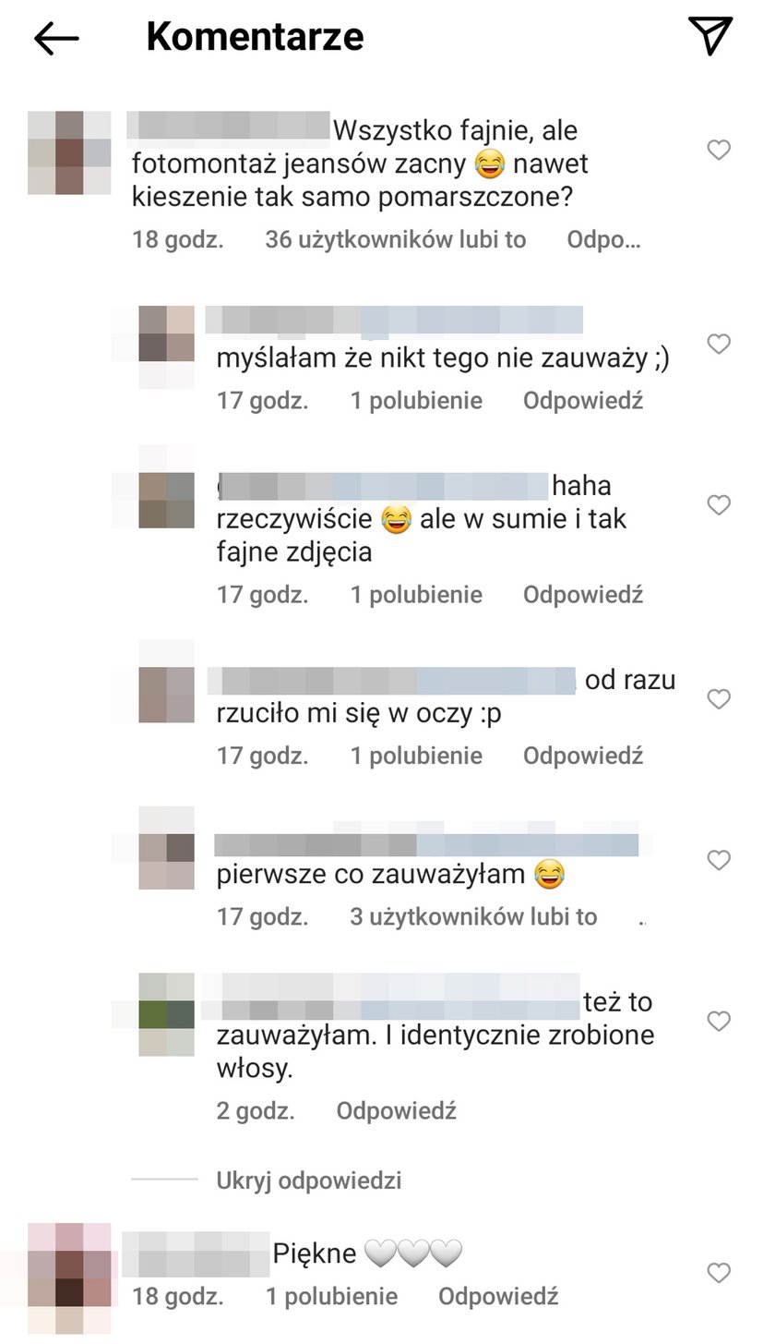Viewport: 775px width, 1344px height.
Task: Like the 'haha rzeczywiście' reply
Action: click(x=719, y=504)
